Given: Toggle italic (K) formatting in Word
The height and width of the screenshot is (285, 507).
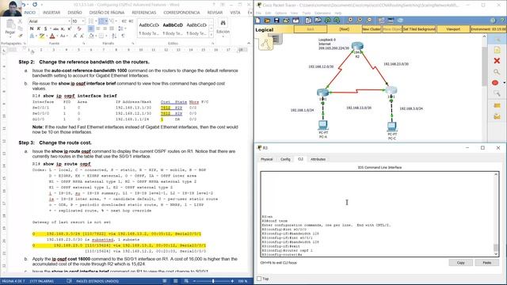Looking at the screenshot, I should coord(39,28).
